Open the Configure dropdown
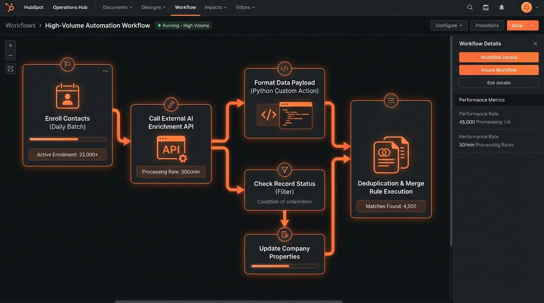This screenshot has height=303, width=544. (x=449, y=25)
